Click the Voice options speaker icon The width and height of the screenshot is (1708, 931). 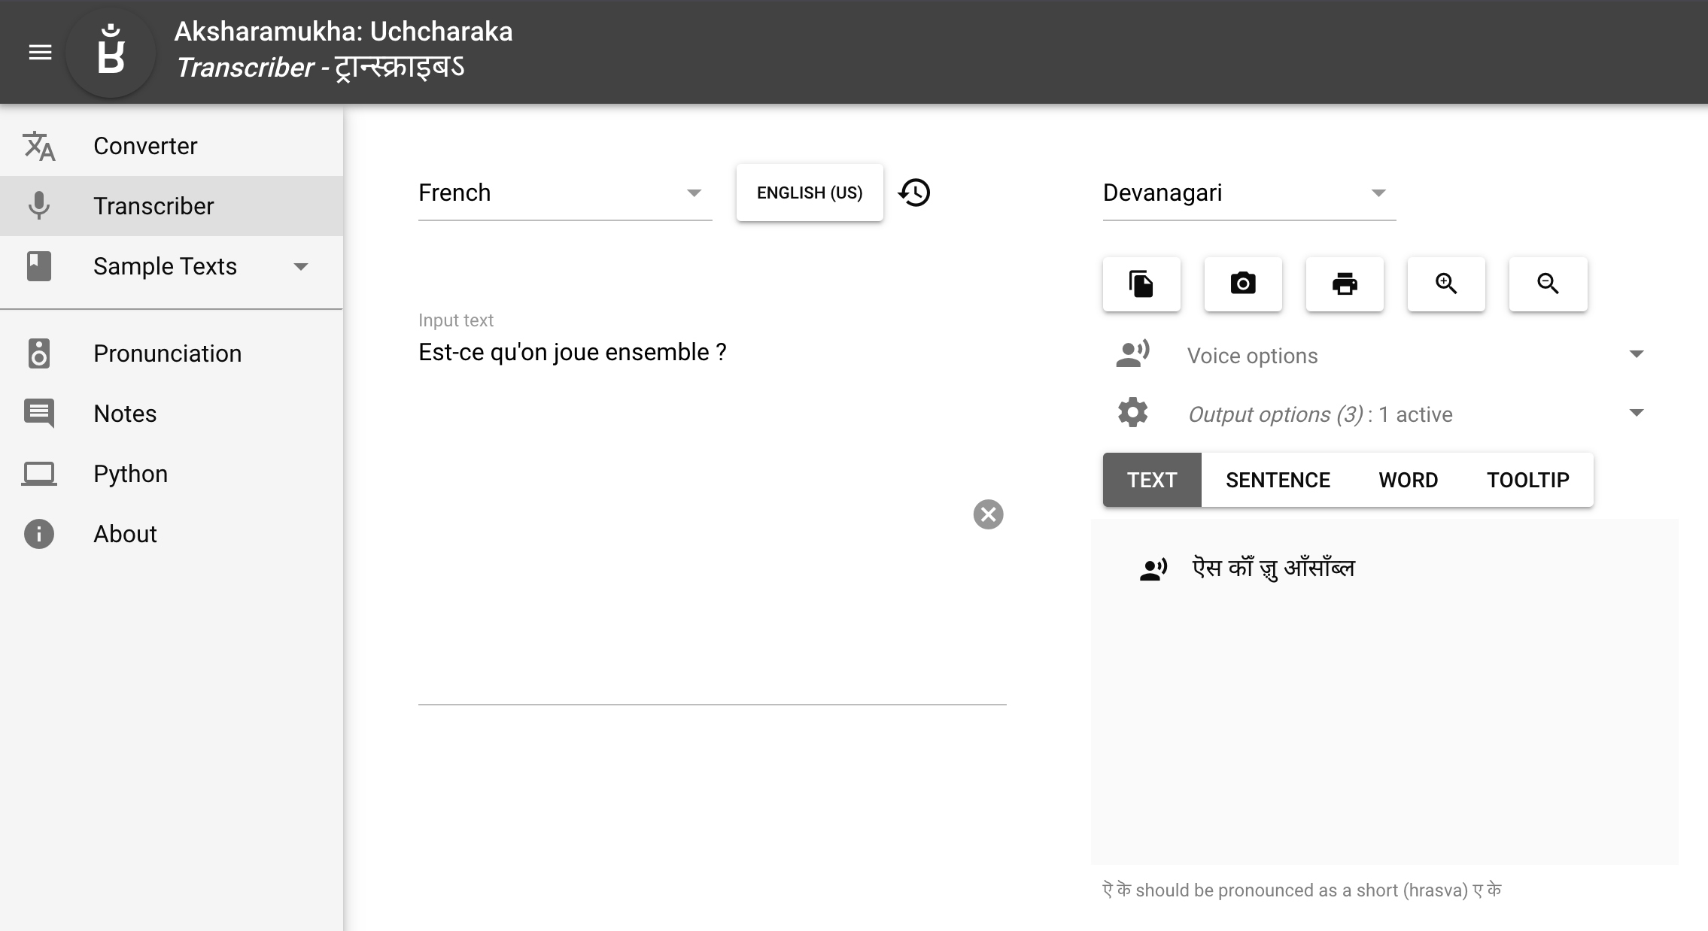click(1132, 353)
